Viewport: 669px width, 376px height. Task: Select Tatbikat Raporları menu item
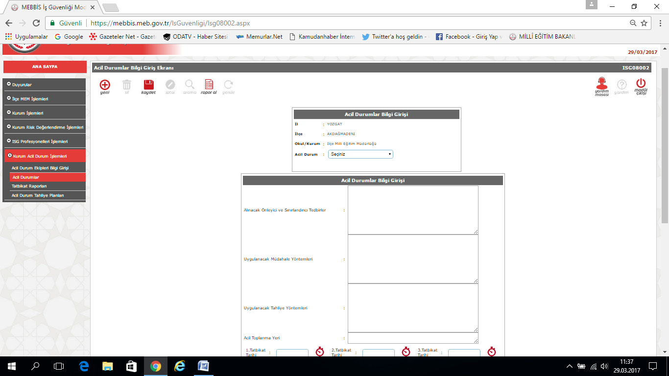(x=29, y=186)
